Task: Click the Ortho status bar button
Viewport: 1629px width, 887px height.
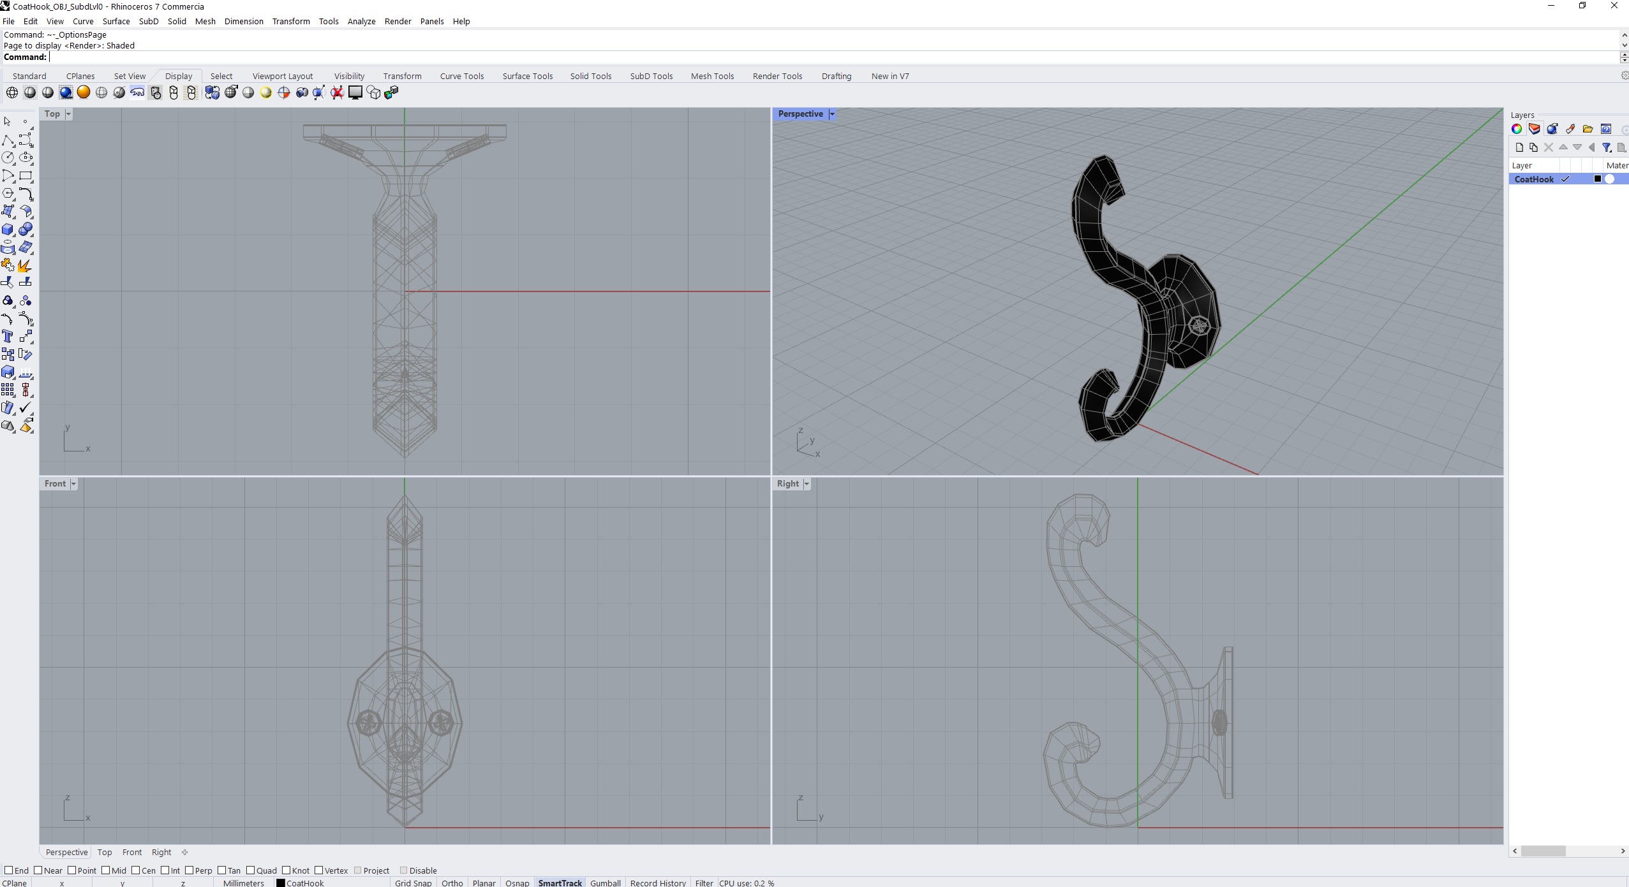Action: click(452, 883)
